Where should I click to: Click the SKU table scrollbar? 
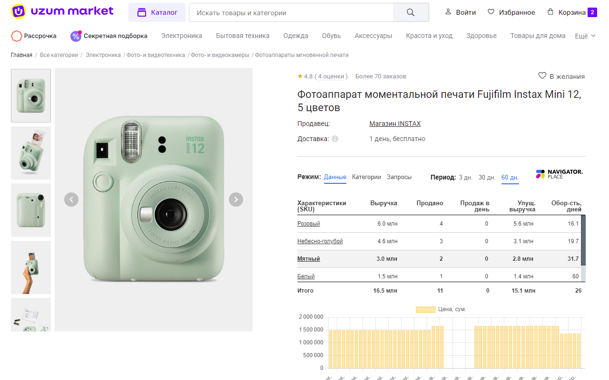583,240
